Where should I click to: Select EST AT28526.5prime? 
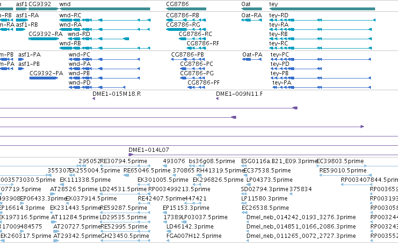73,189
